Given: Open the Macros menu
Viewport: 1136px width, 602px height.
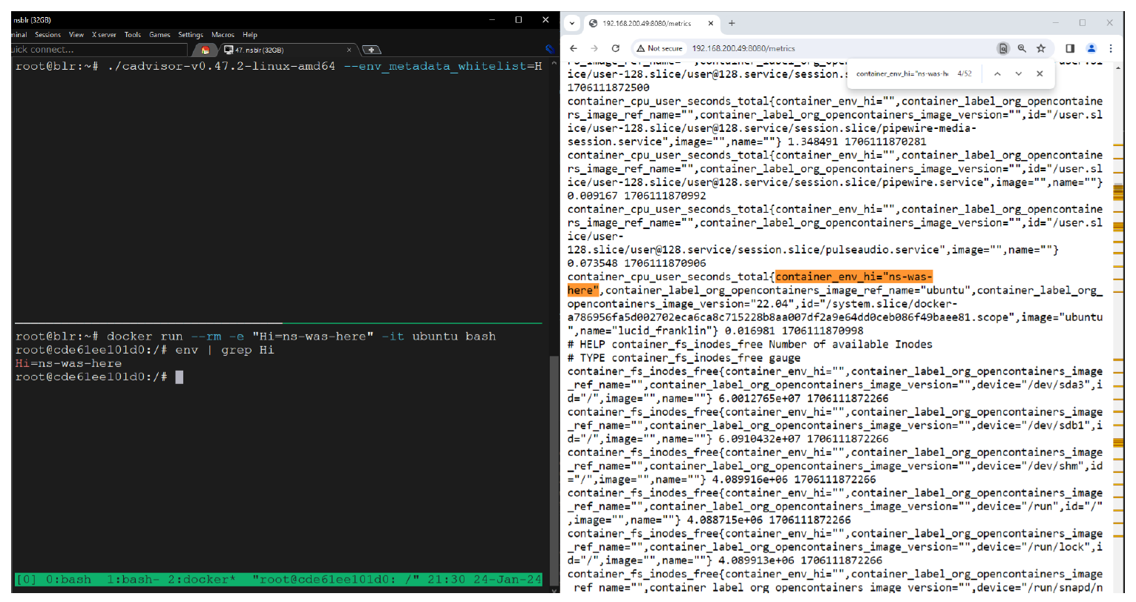Looking at the screenshot, I should point(223,35).
